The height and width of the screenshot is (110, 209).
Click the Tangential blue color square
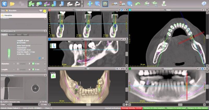click(x=49, y=39)
